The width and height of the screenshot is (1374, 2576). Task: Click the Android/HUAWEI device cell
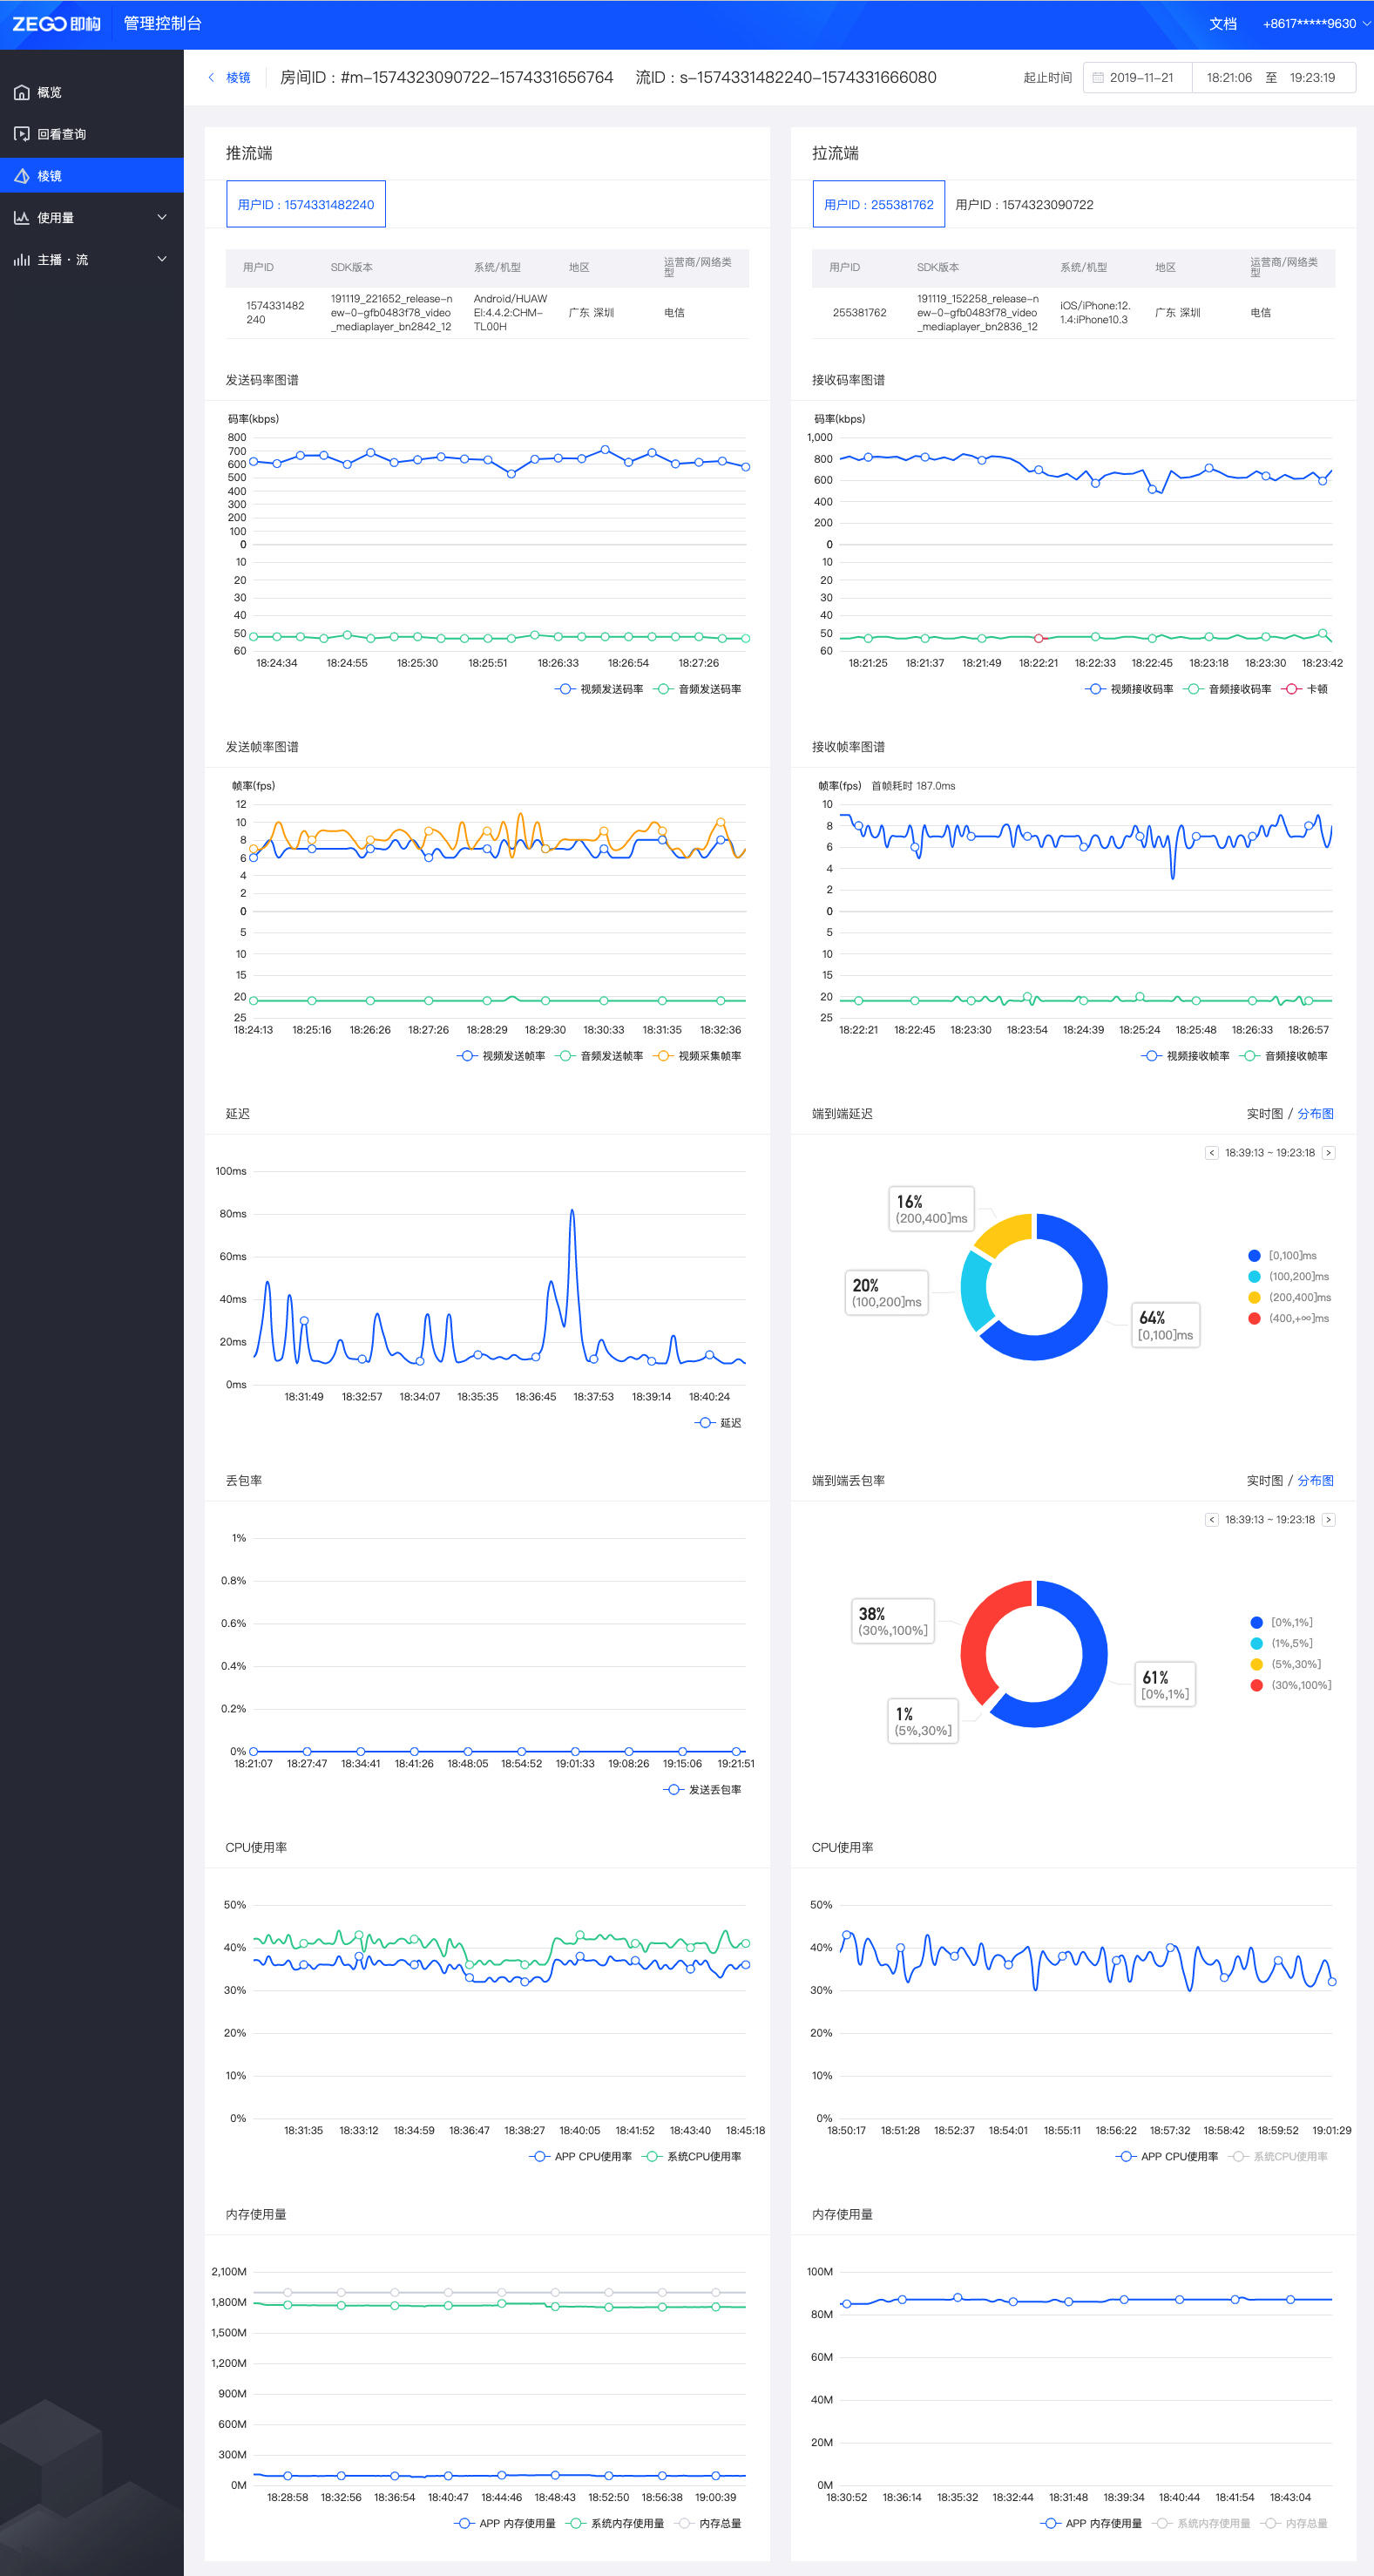click(510, 313)
